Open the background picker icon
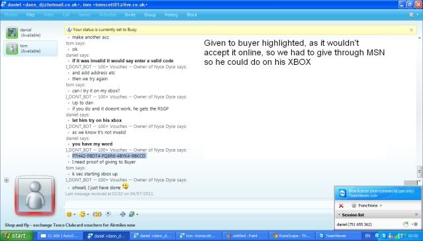The width and height of the screenshot is (423, 241). 132,215
